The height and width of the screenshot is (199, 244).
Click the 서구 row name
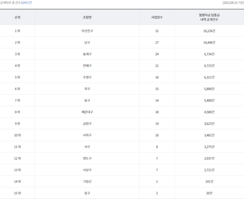[87, 147]
